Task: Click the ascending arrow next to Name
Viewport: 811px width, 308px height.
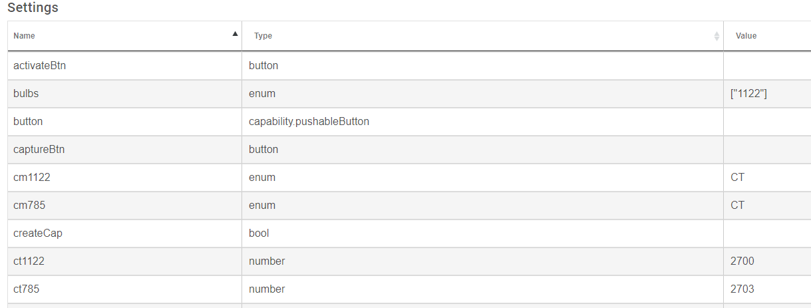Action: click(x=235, y=33)
